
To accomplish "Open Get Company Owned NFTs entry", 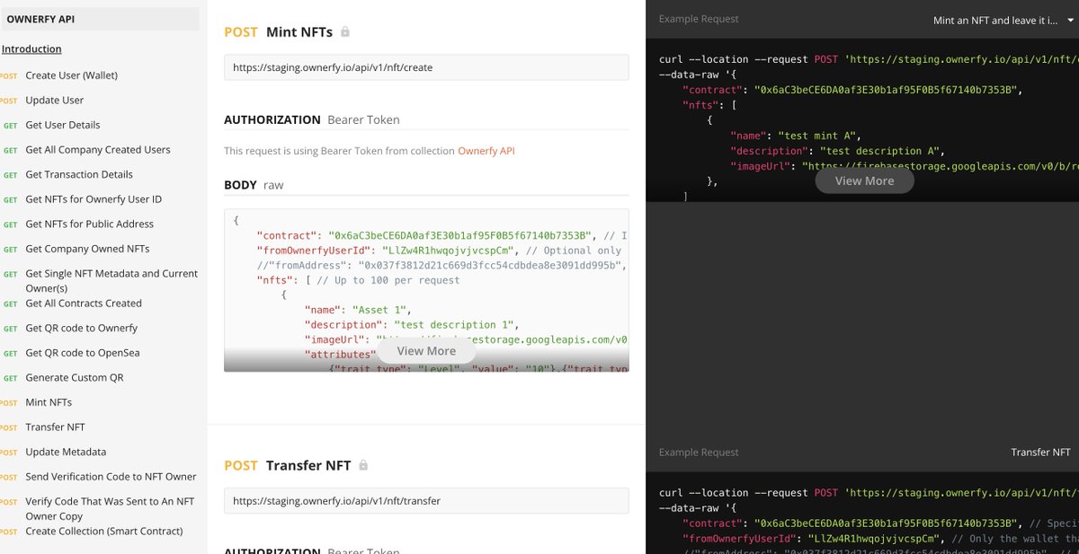I will (87, 249).
